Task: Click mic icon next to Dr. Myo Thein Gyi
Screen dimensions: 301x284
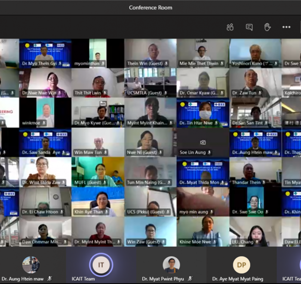Action: (66, 64)
